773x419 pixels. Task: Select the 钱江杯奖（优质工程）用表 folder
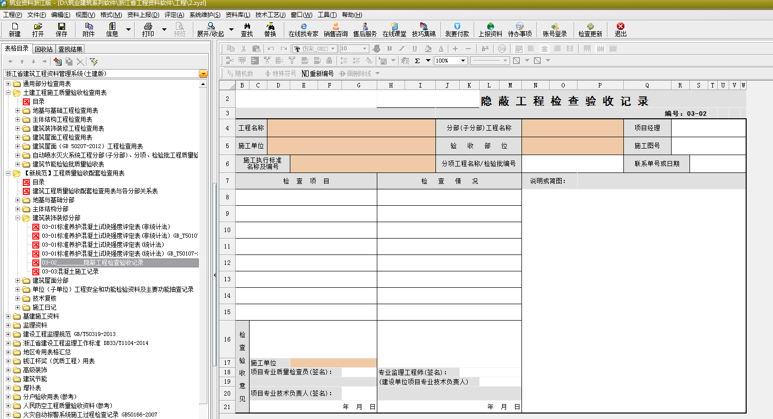point(59,361)
